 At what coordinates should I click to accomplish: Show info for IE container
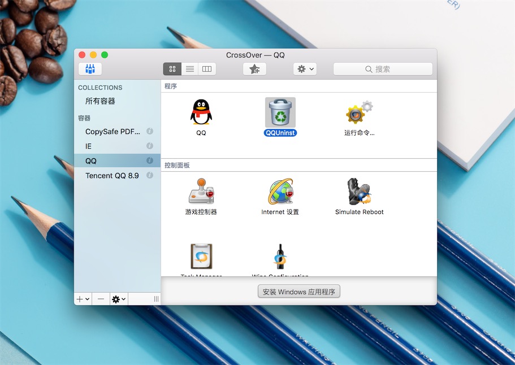coord(150,146)
